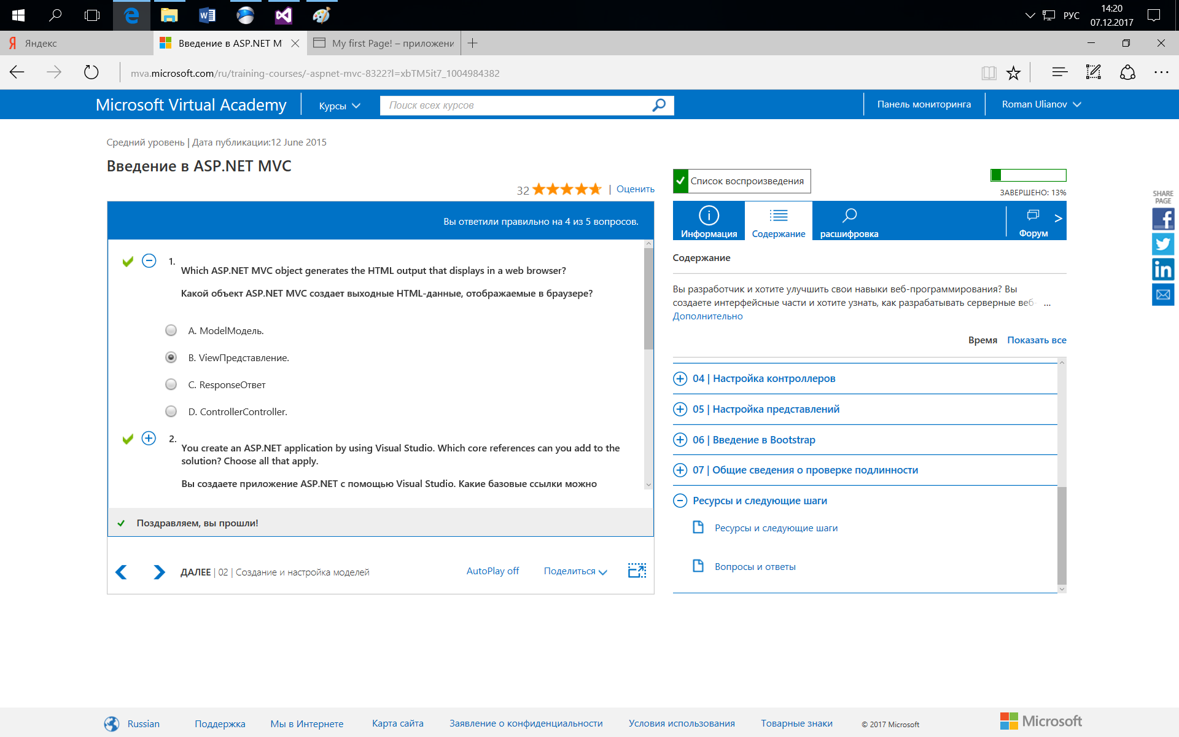Select answer A. ModelМодель
1179x737 pixels.
[171, 330]
